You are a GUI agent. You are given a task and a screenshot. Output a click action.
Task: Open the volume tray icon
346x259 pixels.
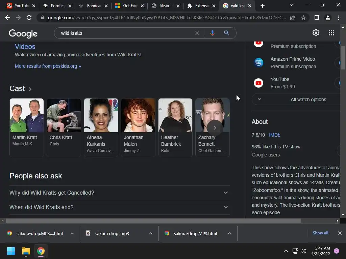pyautogui.click(x=303, y=251)
